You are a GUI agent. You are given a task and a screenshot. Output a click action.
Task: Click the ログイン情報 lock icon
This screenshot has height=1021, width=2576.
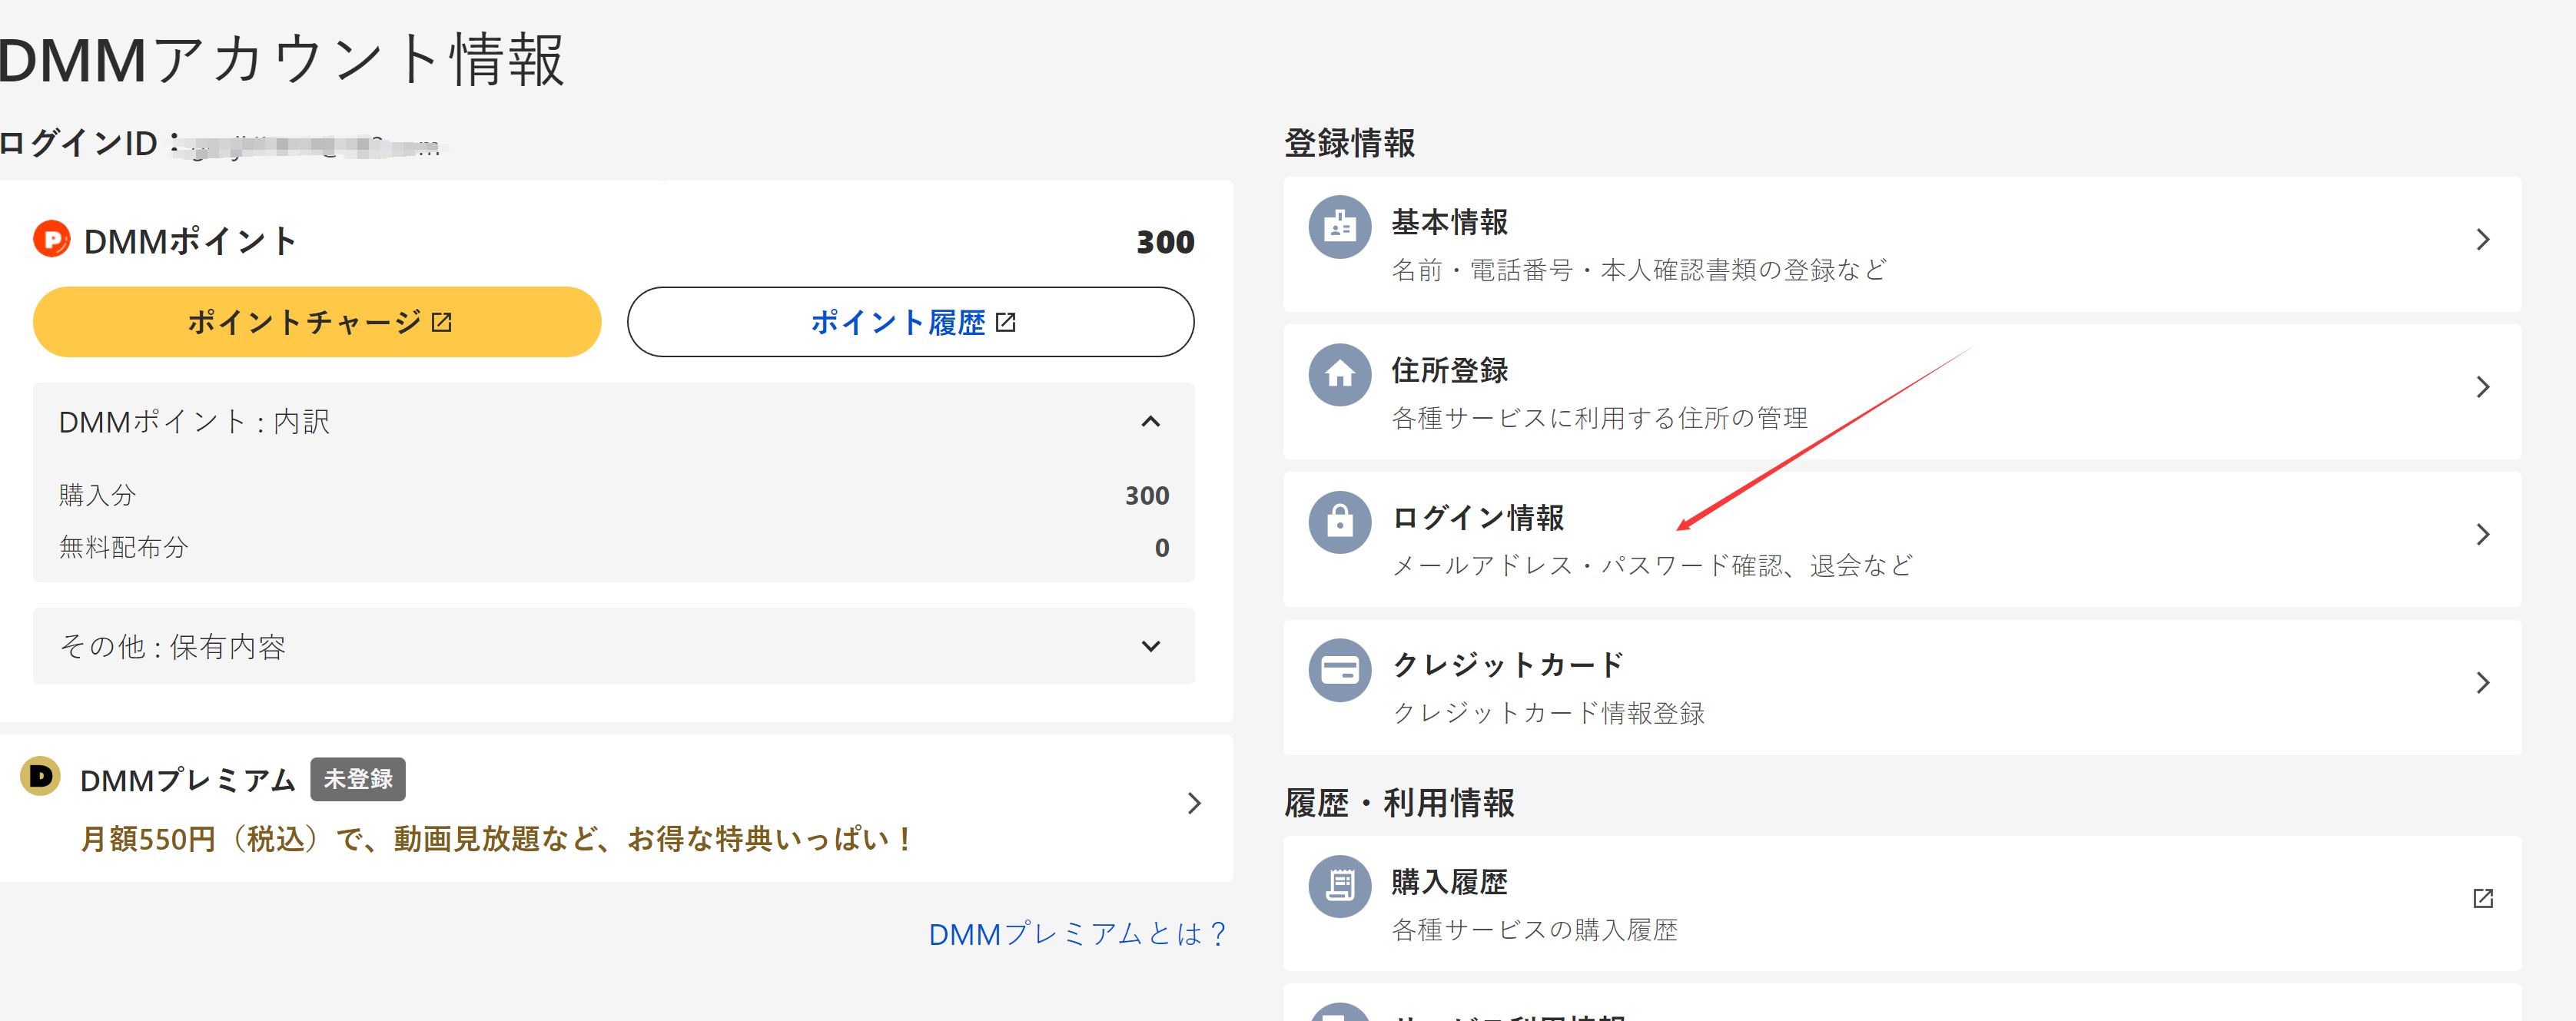click(x=1340, y=522)
